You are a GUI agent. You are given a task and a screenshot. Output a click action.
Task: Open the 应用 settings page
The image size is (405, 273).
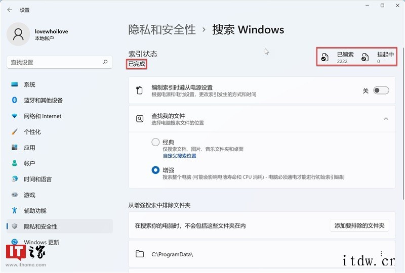coord(60,147)
